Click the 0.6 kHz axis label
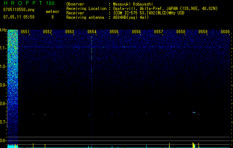The image size is (233, 148). click(3, 141)
